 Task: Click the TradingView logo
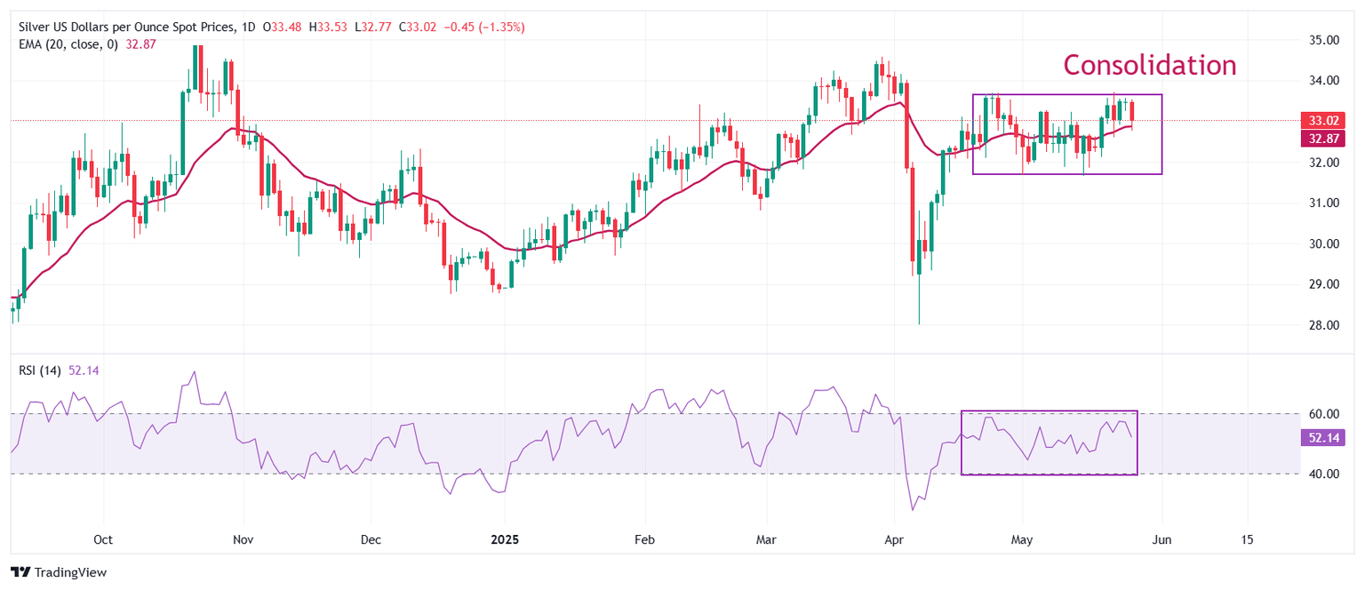click(59, 573)
